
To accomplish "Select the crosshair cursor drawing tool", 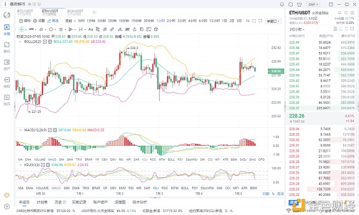I will pyautogui.click(x=22, y=29).
